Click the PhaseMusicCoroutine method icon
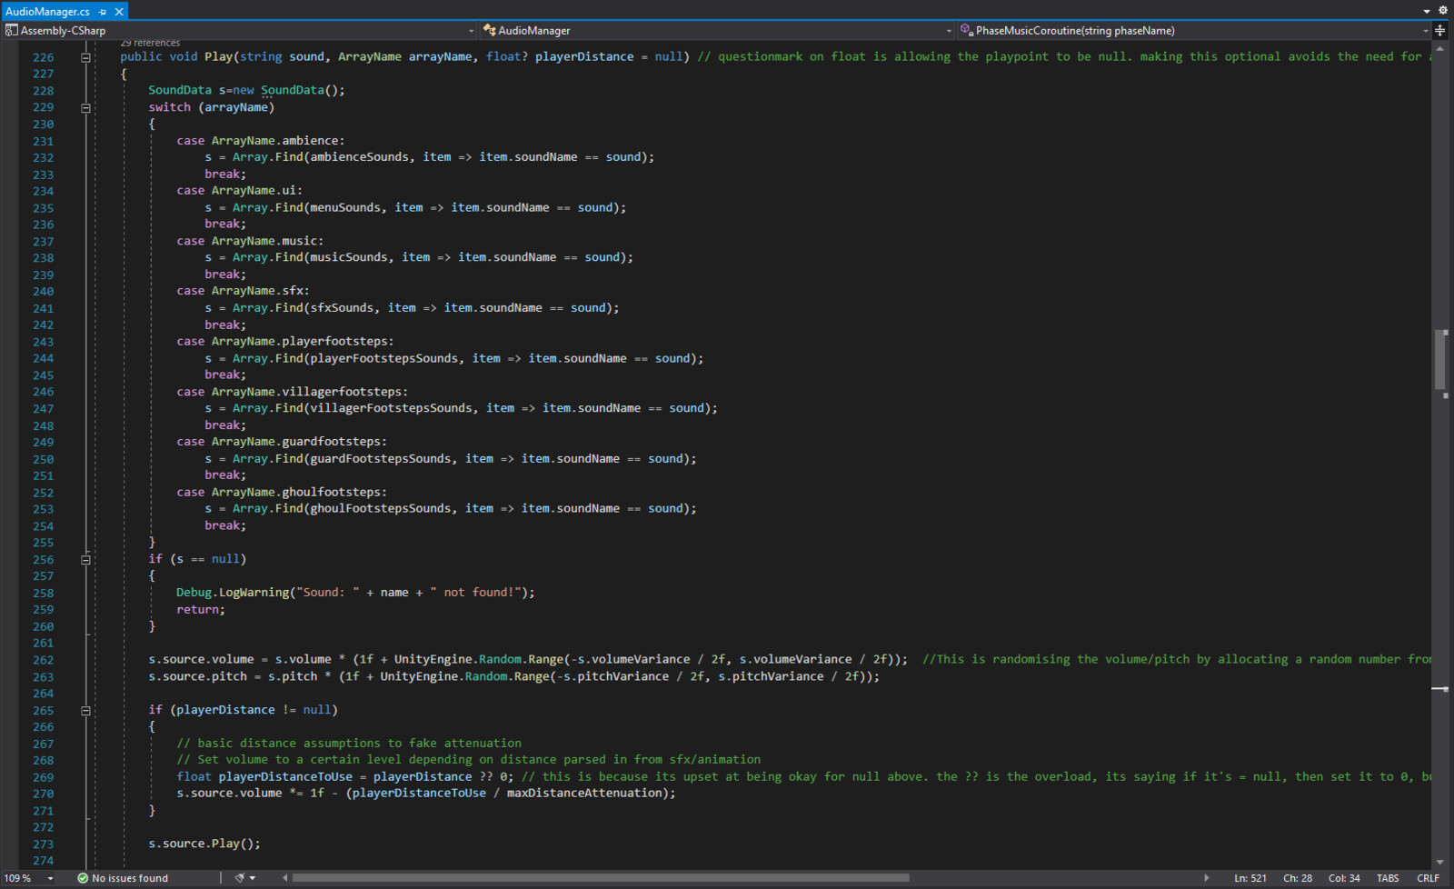The image size is (1454, 889). (x=966, y=31)
